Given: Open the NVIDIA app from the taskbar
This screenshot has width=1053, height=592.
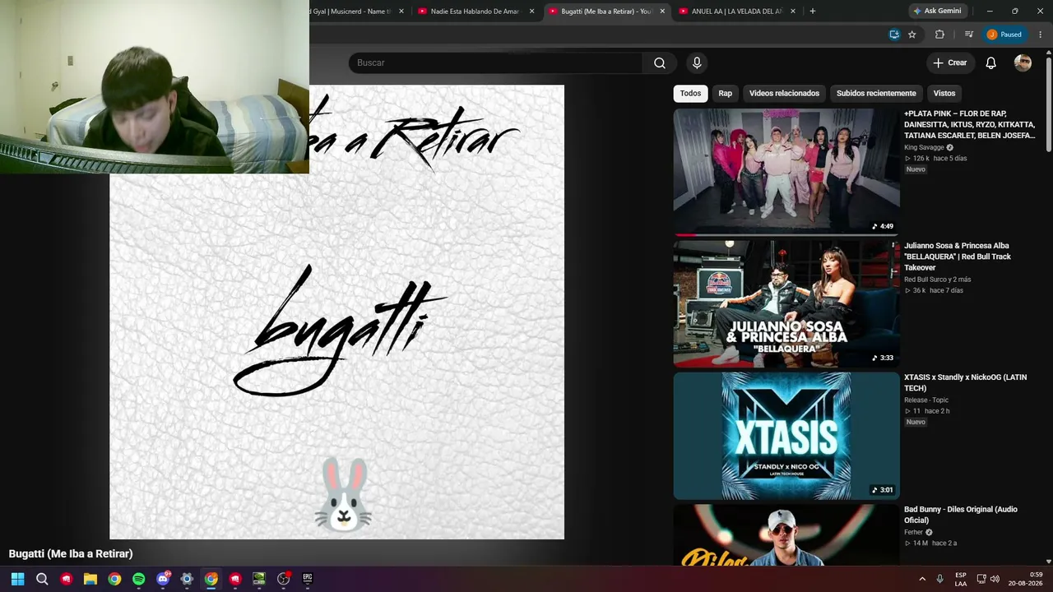Looking at the screenshot, I should pyautogui.click(x=259, y=579).
